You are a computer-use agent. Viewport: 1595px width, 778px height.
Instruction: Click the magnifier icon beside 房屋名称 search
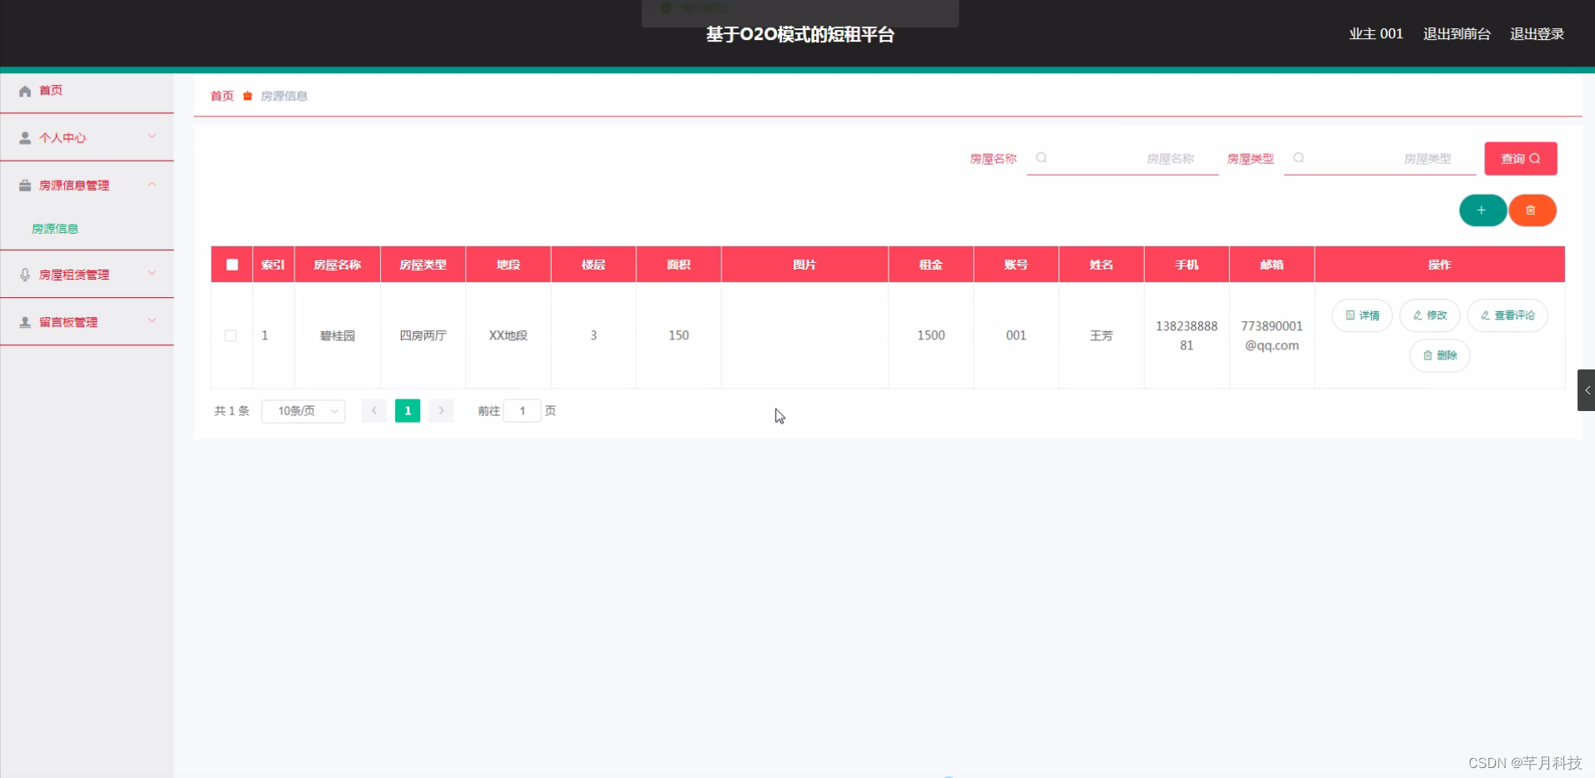coord(1041,157)
